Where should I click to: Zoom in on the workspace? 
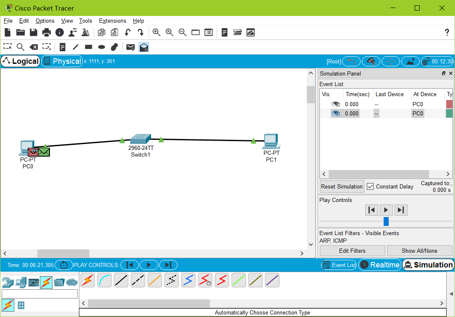157,32
